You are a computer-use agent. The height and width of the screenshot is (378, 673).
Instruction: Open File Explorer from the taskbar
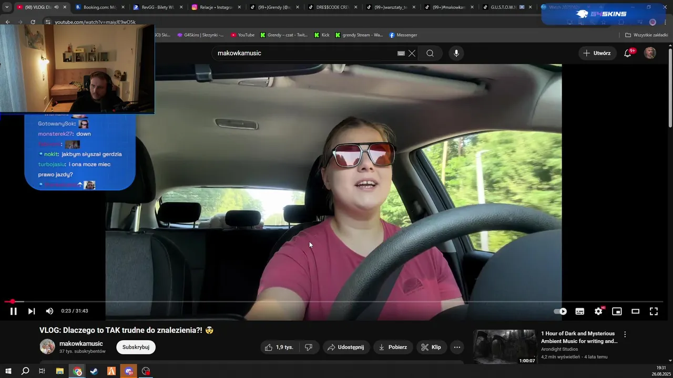pyautogui.click(x=60, y=371)
